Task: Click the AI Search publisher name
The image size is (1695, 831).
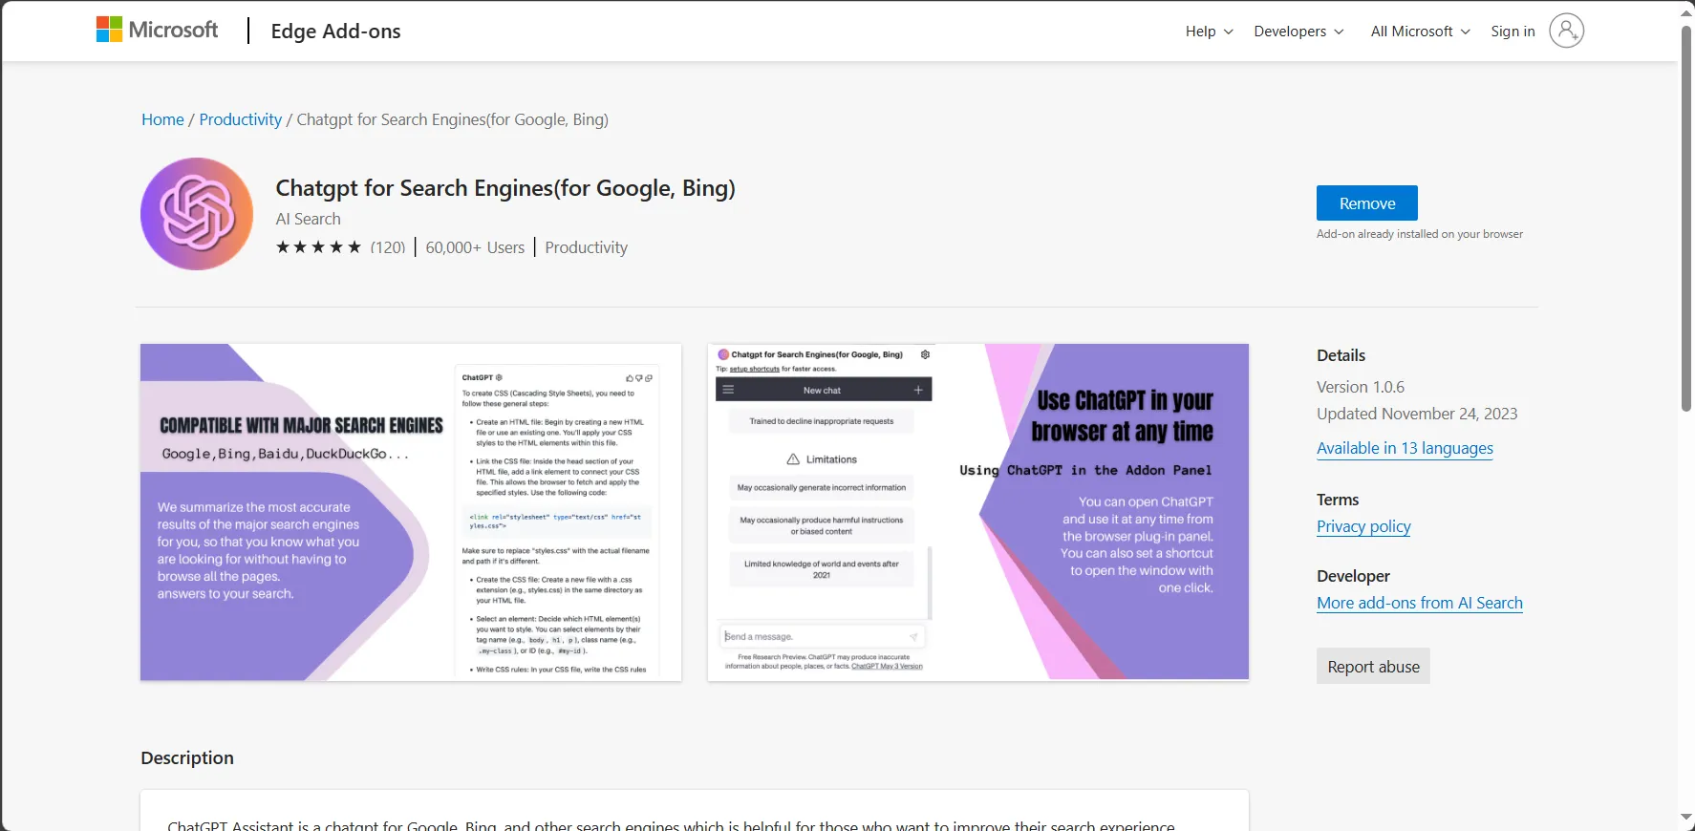Action: coord(308,219)
